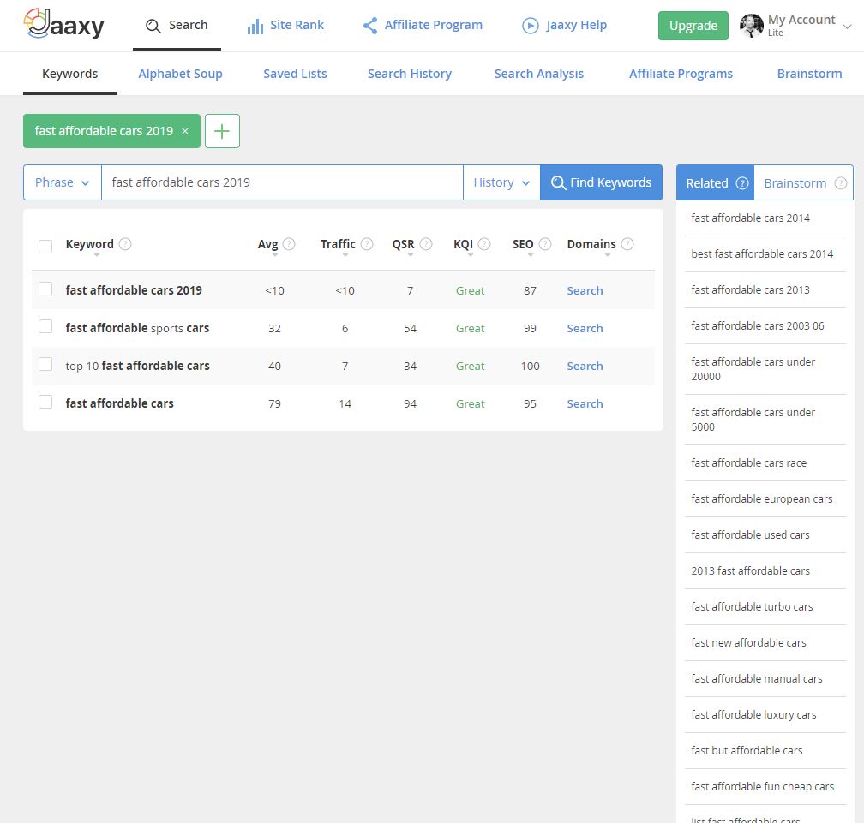Click related keyword 'fast affordable cars race'

coord(748,463)
